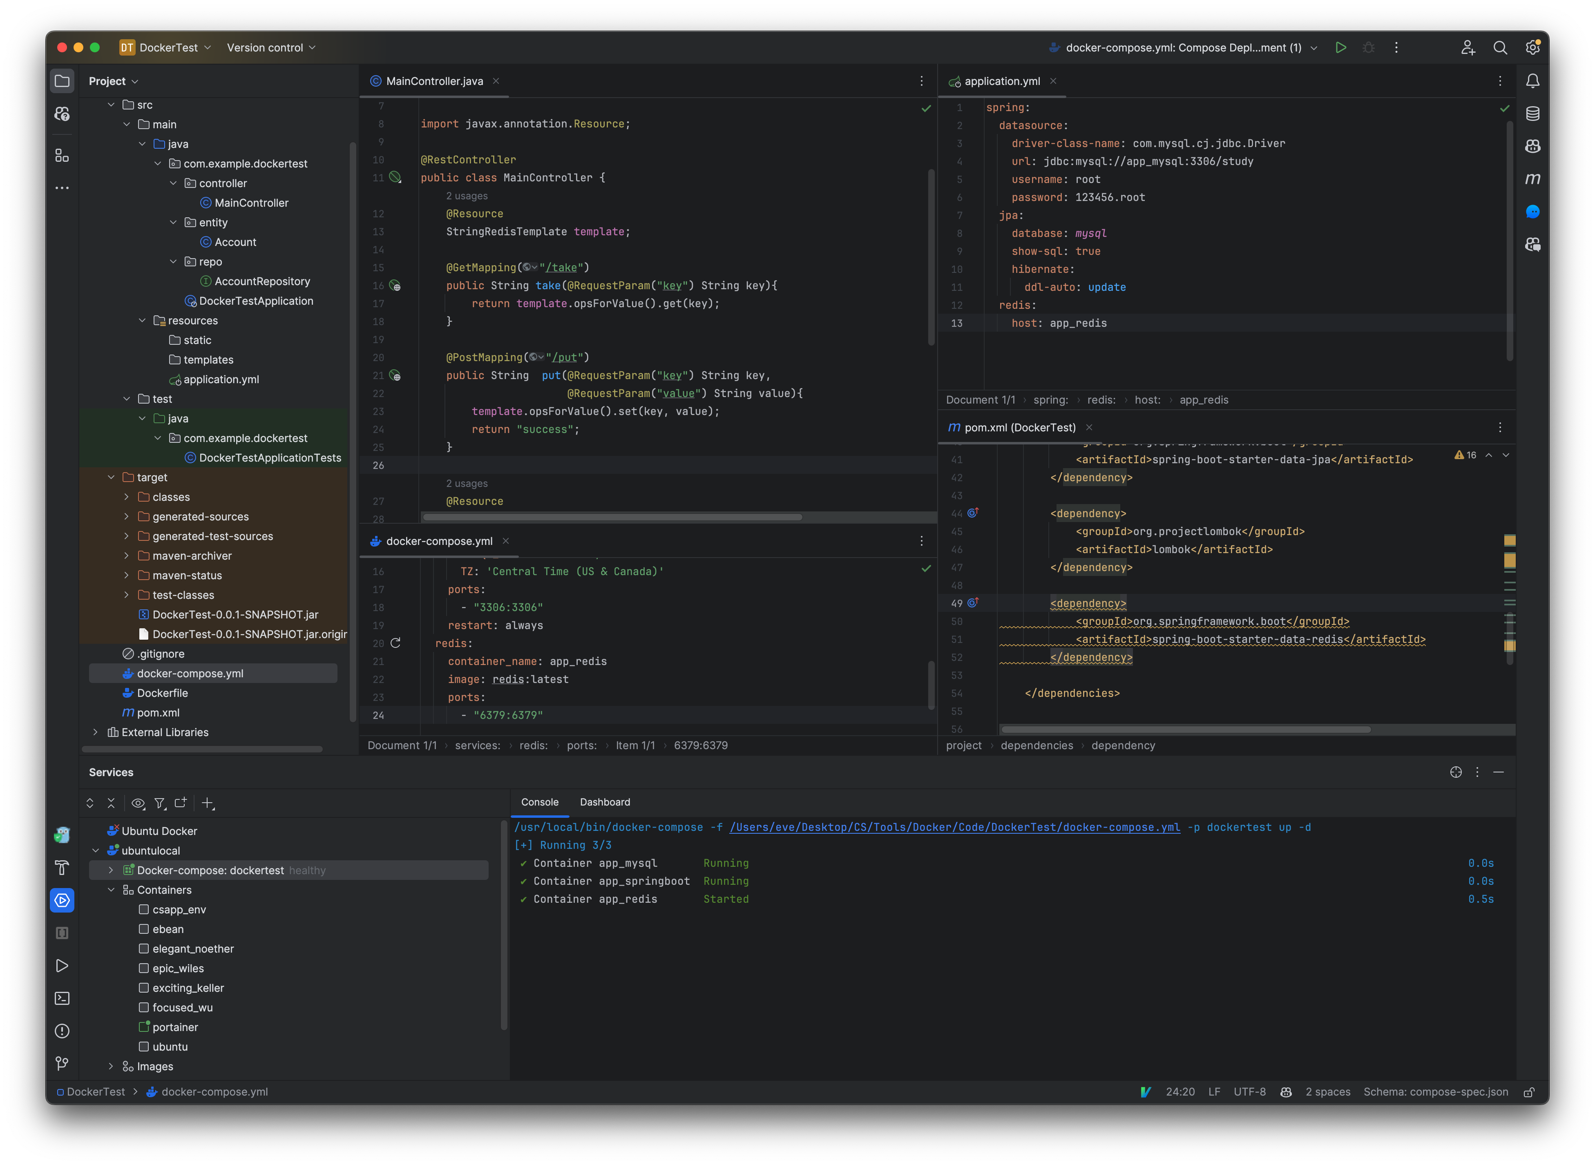1595x1165 pixels.
Task: Open the more tool windows ellipsis
Action: pyautogui.click(x=62, y=187)
